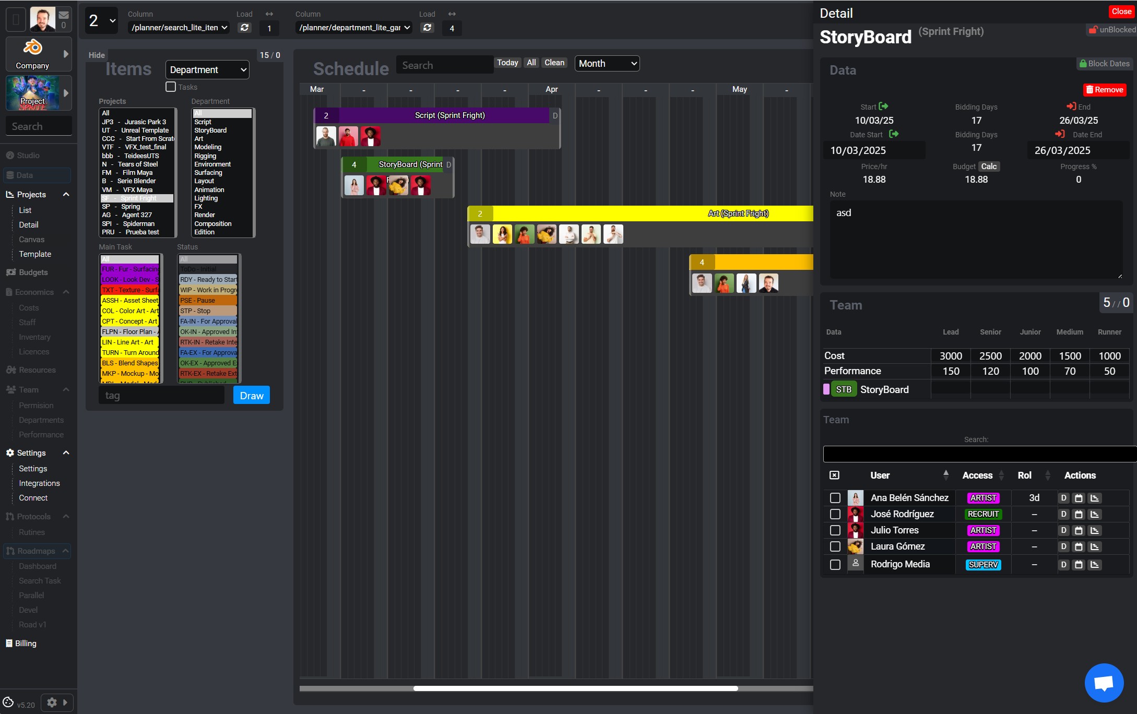Tick the Rodrigo Media row checkbox
The height and width of the screenshot is (714, 1137).
835,565
